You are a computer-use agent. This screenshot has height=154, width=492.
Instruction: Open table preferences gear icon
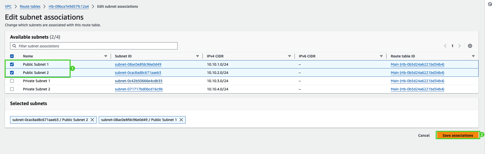[470, 46]
